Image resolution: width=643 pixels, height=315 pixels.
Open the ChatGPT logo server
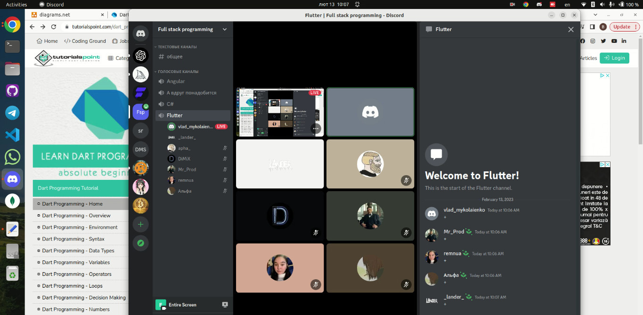(x=140, y=56)
